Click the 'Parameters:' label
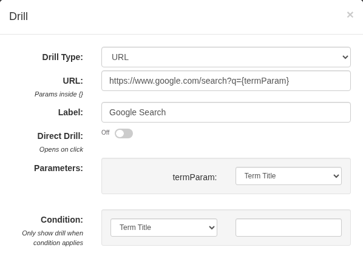This screenshot has width=363, height=270. pos(58,168)
